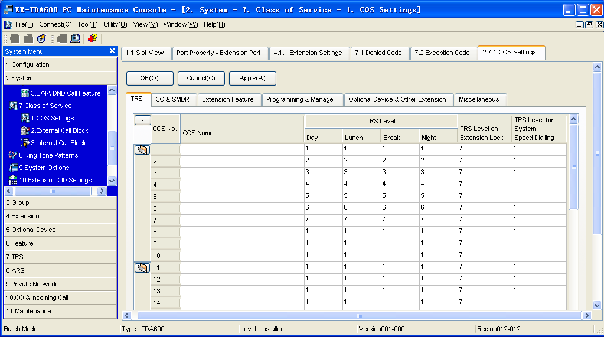Expand the 5.Optional Device section
Image resolution: width=604 pixels, height=337 pixels.
[x=60, y=230]
